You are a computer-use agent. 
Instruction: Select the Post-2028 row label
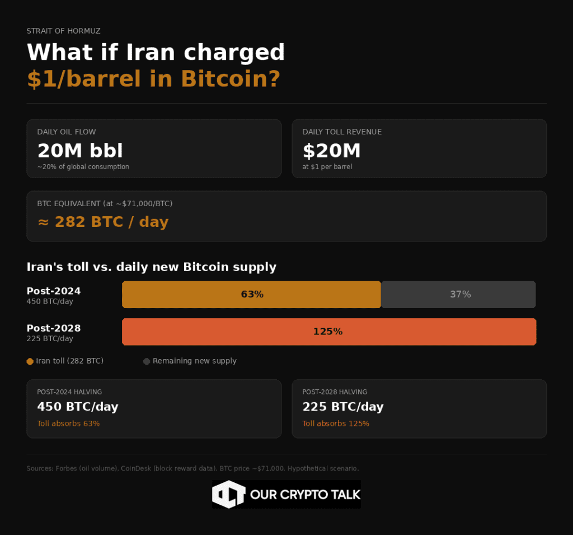(x=54, y=328)
